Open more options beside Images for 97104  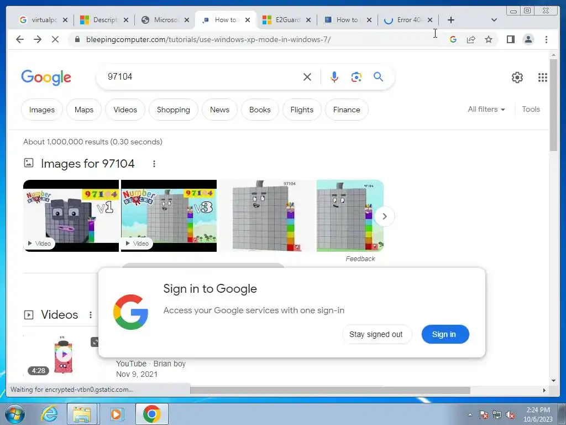[x=154, y=164]
